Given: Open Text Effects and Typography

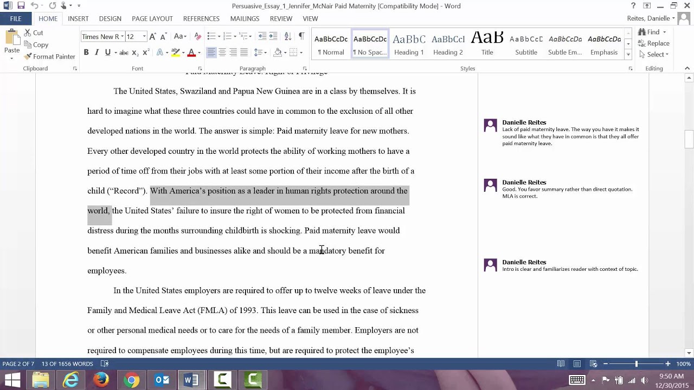Looking at the screenshot, I should (x=161, y=53).
